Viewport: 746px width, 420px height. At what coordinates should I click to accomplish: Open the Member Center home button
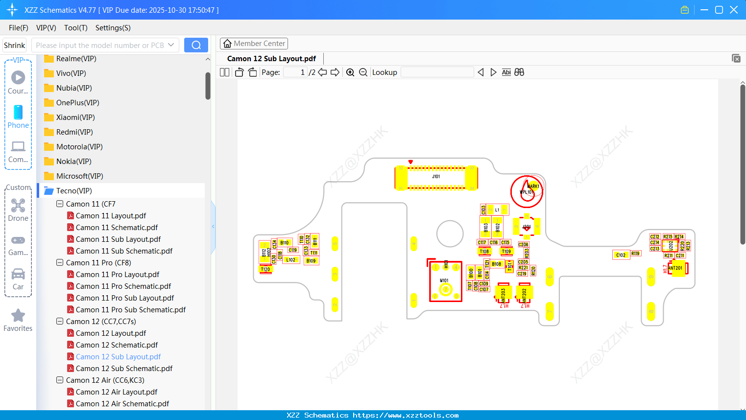254,44
